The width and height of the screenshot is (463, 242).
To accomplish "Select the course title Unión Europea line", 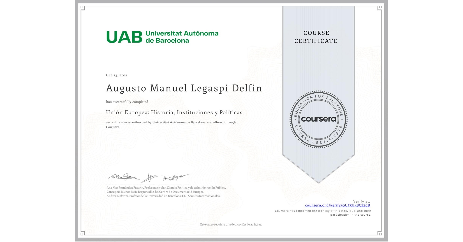I will coord(174,112).
